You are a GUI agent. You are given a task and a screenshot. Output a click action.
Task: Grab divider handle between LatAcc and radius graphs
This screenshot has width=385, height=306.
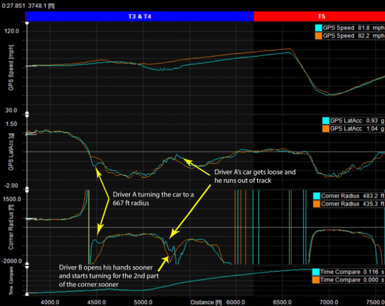click(x=27, y=189)
